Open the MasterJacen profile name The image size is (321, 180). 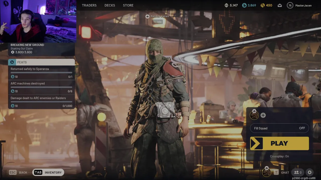[x=303, y=5]
